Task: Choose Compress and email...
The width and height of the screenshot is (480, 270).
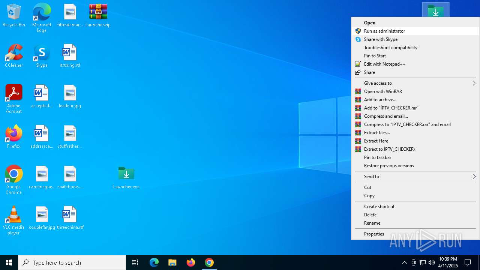Action: tap(415, 116)
